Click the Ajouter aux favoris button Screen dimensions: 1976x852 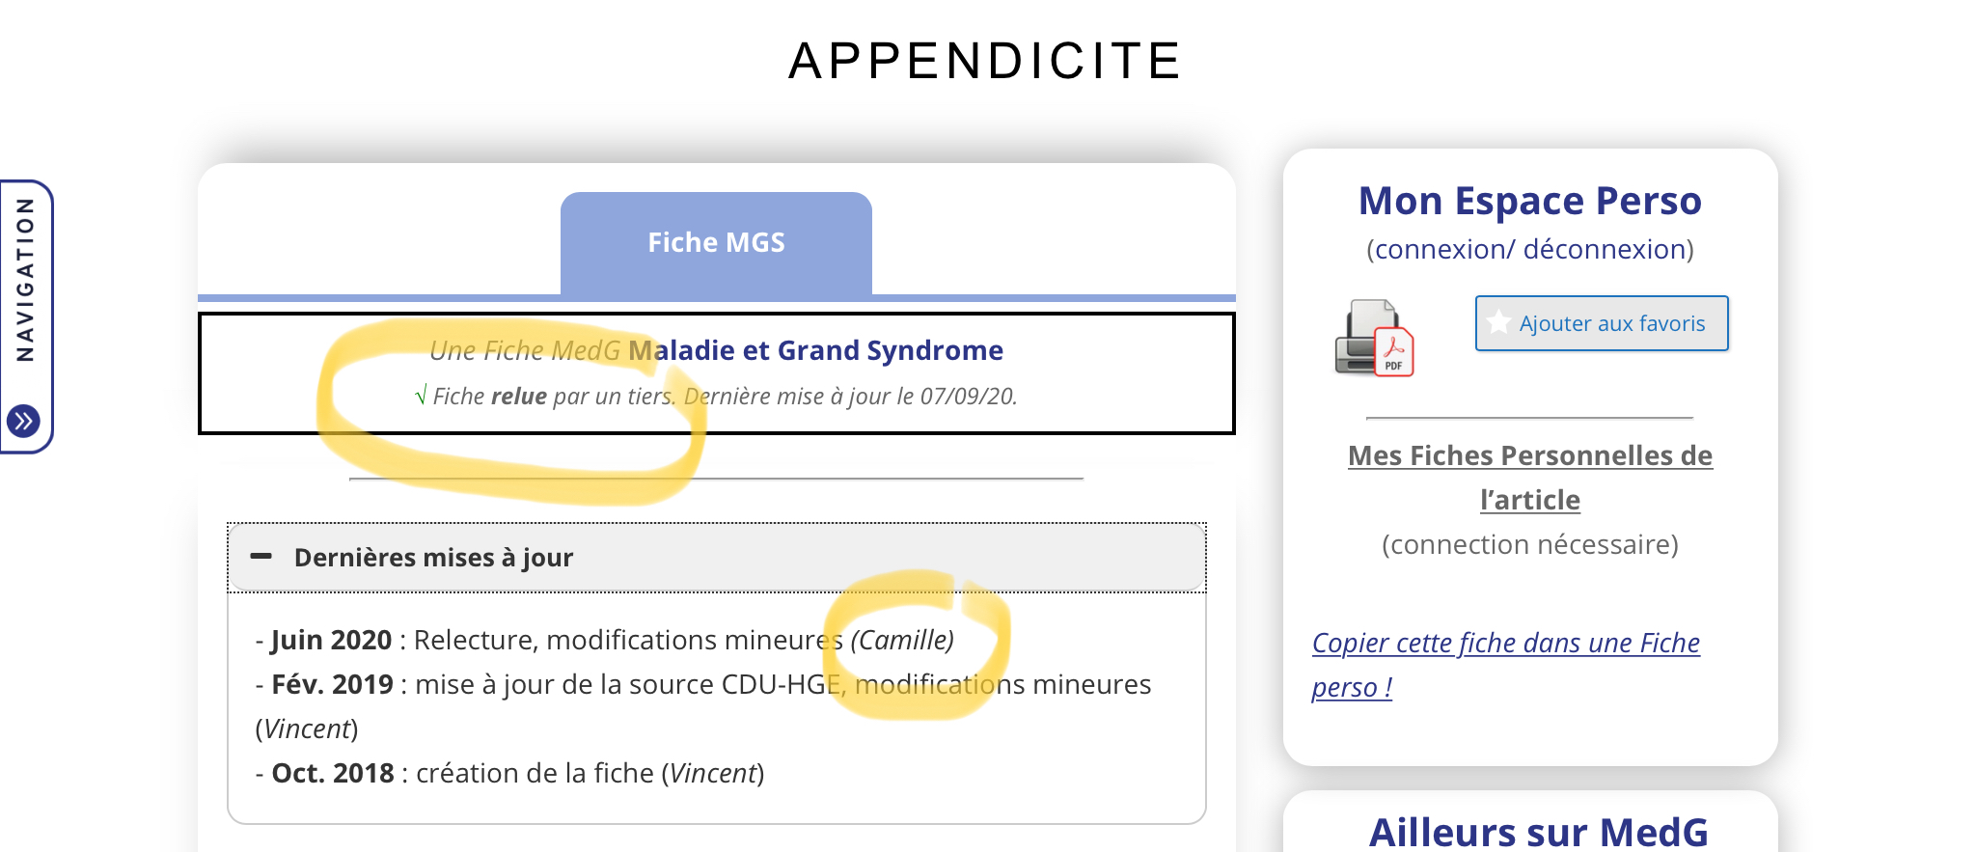click(x=1602, y=323)
